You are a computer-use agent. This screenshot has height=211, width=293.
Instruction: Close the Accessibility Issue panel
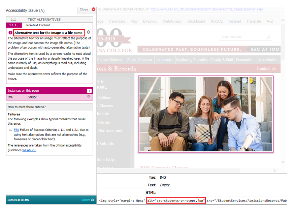tap(87, 9)
